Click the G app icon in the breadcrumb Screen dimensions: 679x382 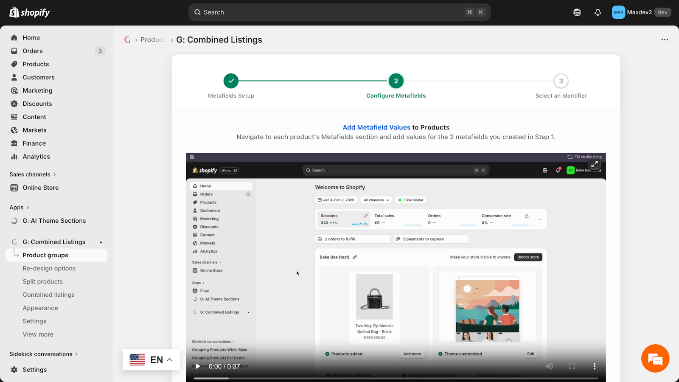coord(127,40)
